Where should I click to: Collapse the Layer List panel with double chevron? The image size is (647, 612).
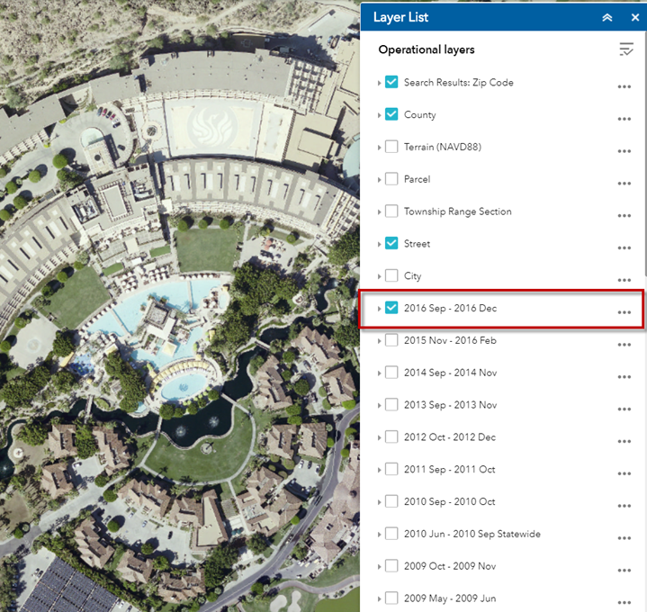607,18
